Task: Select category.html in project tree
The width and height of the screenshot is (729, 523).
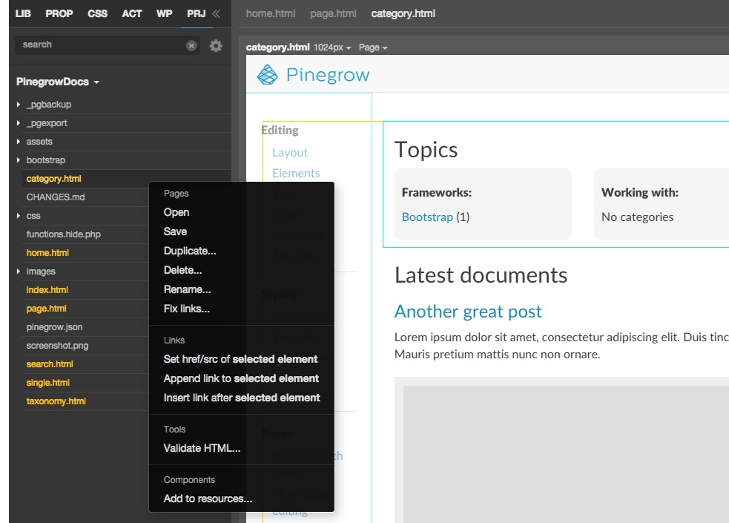Action: 54,179
